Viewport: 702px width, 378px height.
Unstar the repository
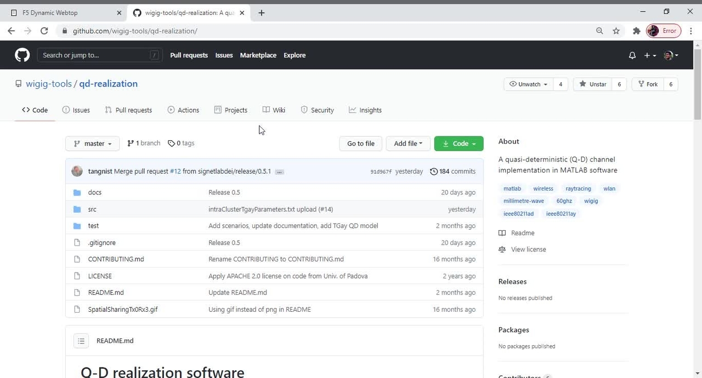593,84
